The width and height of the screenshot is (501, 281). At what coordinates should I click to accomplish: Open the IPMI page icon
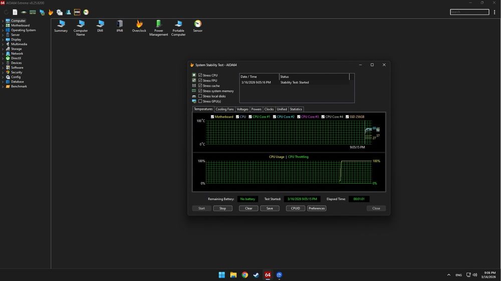[120, 26]
